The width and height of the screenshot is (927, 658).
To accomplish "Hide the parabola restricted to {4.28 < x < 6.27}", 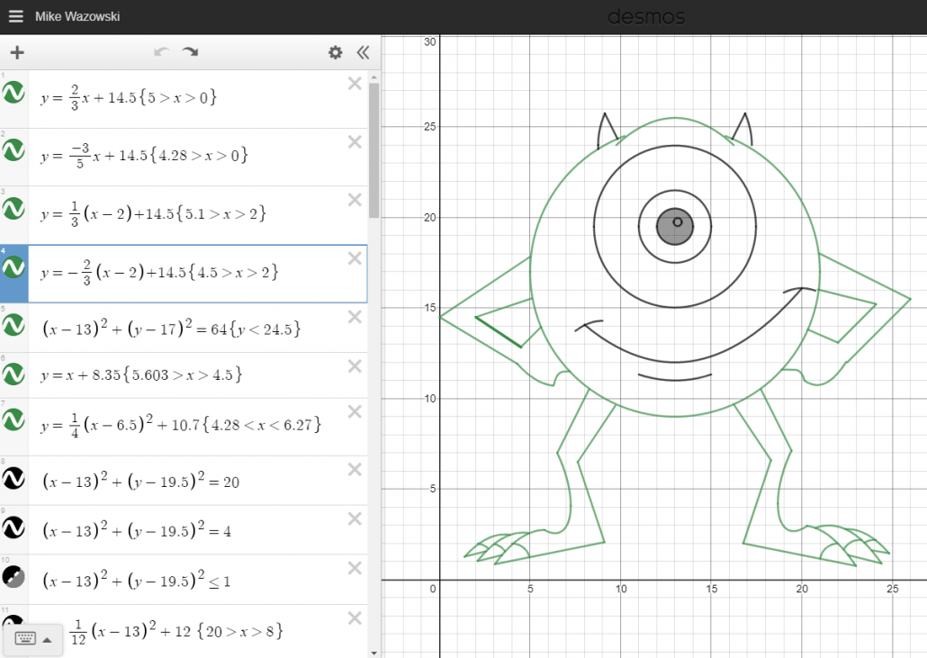I will [13, 419].
